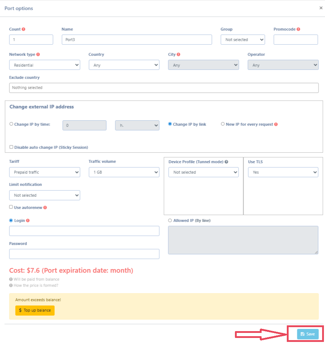Click the Network type info icon
Viewport: 325px width, 343px height.
38,54
